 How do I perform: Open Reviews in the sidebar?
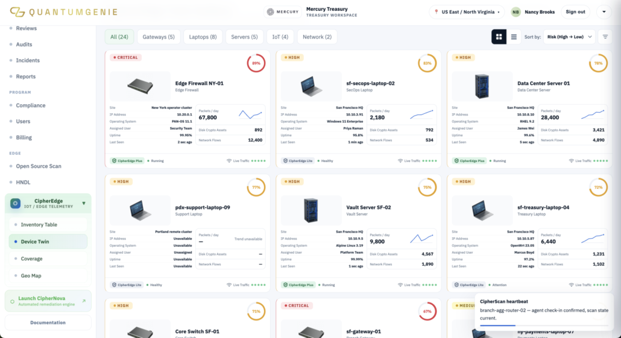tap(26, 28)
